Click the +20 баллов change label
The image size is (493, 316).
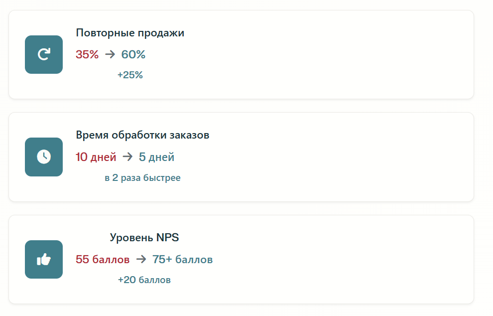coord(144,280)
